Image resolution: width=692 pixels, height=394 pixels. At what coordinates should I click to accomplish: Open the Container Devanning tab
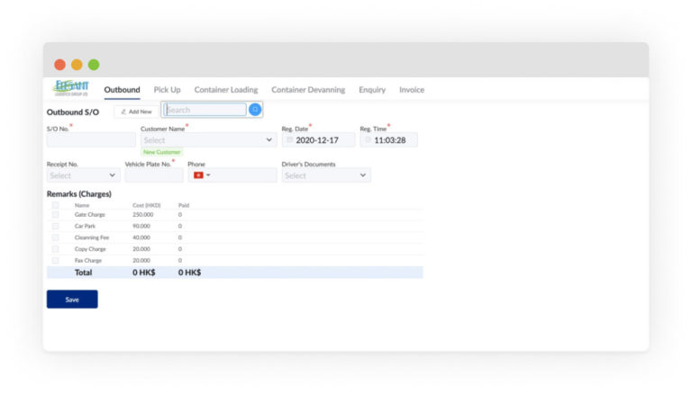(308, 89)
